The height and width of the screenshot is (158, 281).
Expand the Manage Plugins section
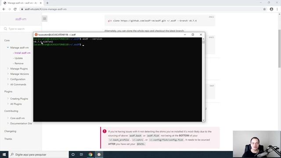[19, 68]
